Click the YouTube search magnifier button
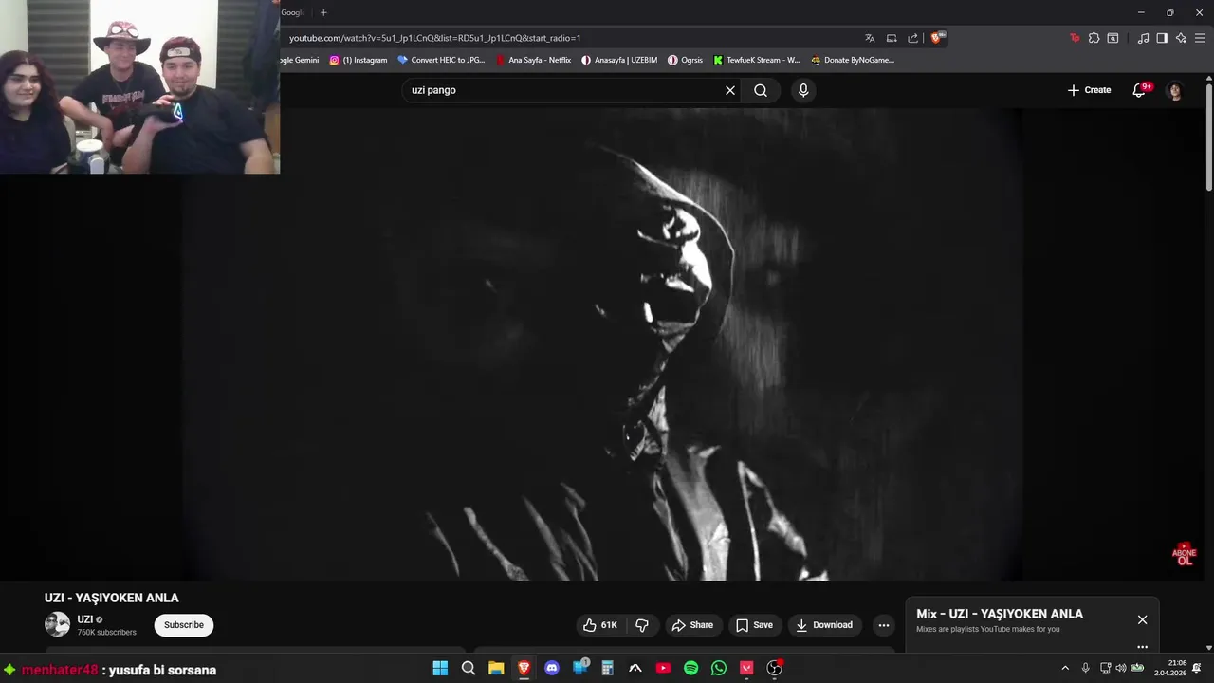The height and width of the screenshot is (683, 1214). 761,90
